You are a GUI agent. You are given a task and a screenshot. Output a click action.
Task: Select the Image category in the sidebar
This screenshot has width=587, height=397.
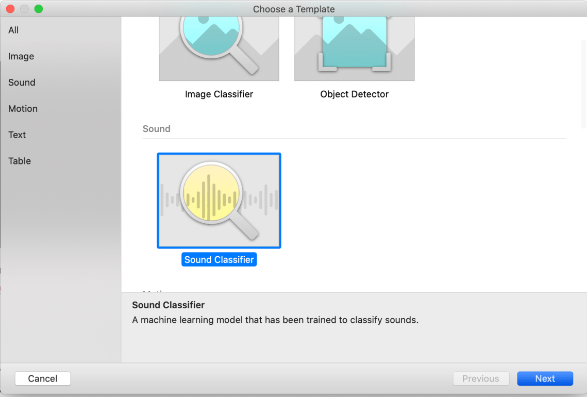[x=21, y=56]
